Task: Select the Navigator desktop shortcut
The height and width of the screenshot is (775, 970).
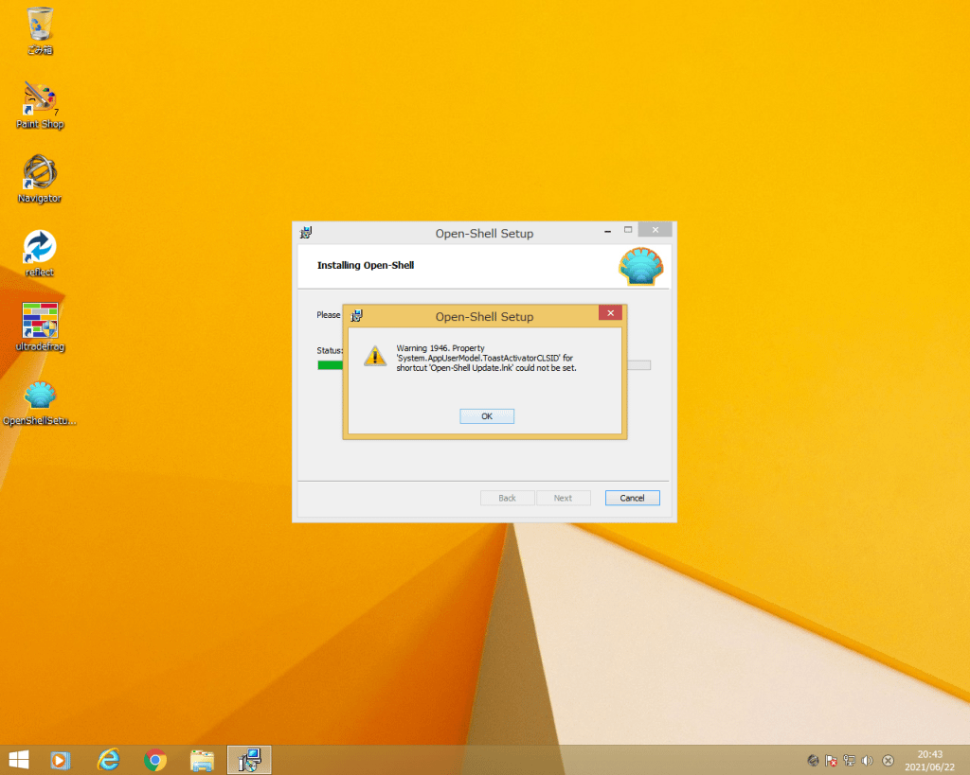Action: [40, 179]
